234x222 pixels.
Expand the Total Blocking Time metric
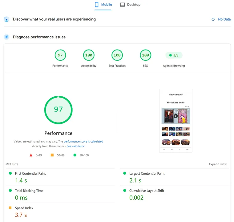(60, 194)
